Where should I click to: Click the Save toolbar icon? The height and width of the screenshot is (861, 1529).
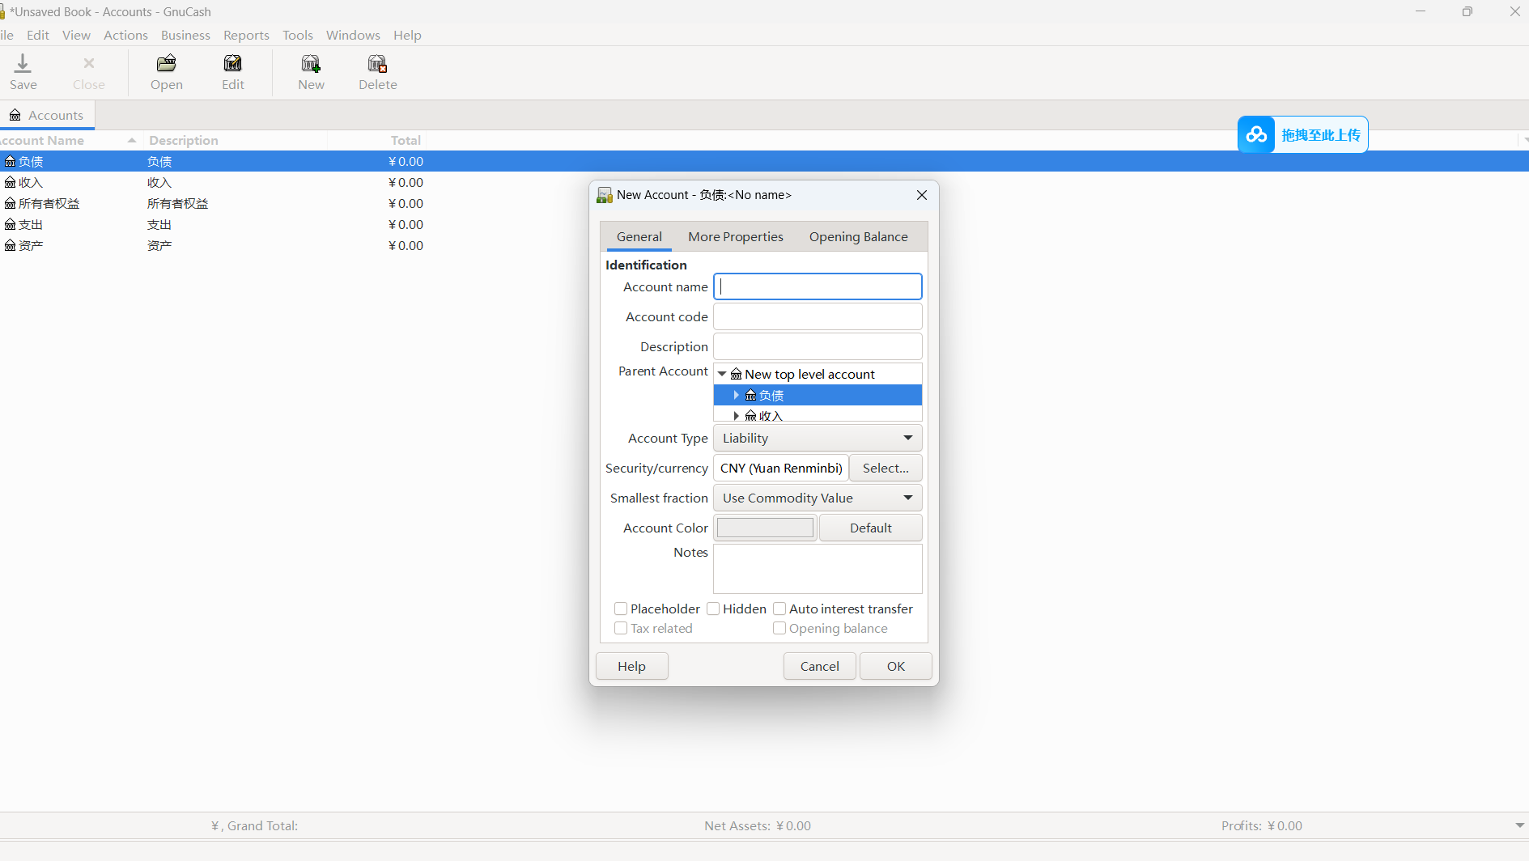pos(23,63)
